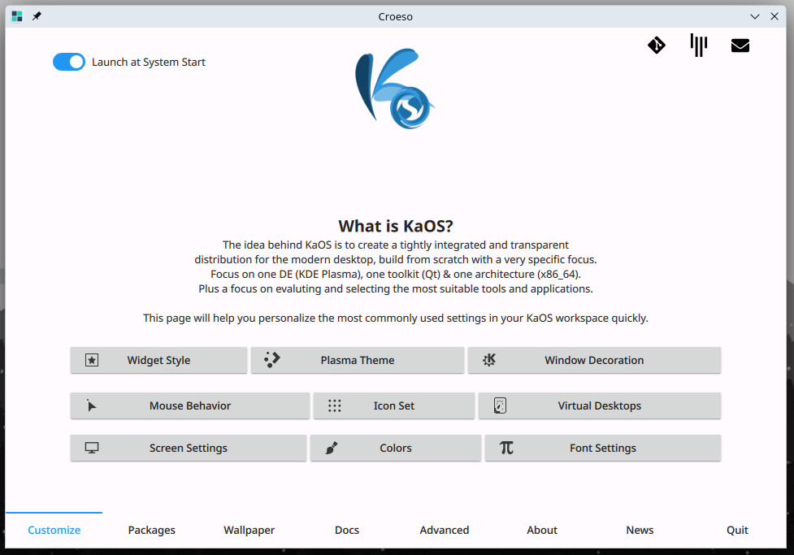Go to the Wallpaper tab
Viewport: 794px width, 555px height.
coord(249,530)
